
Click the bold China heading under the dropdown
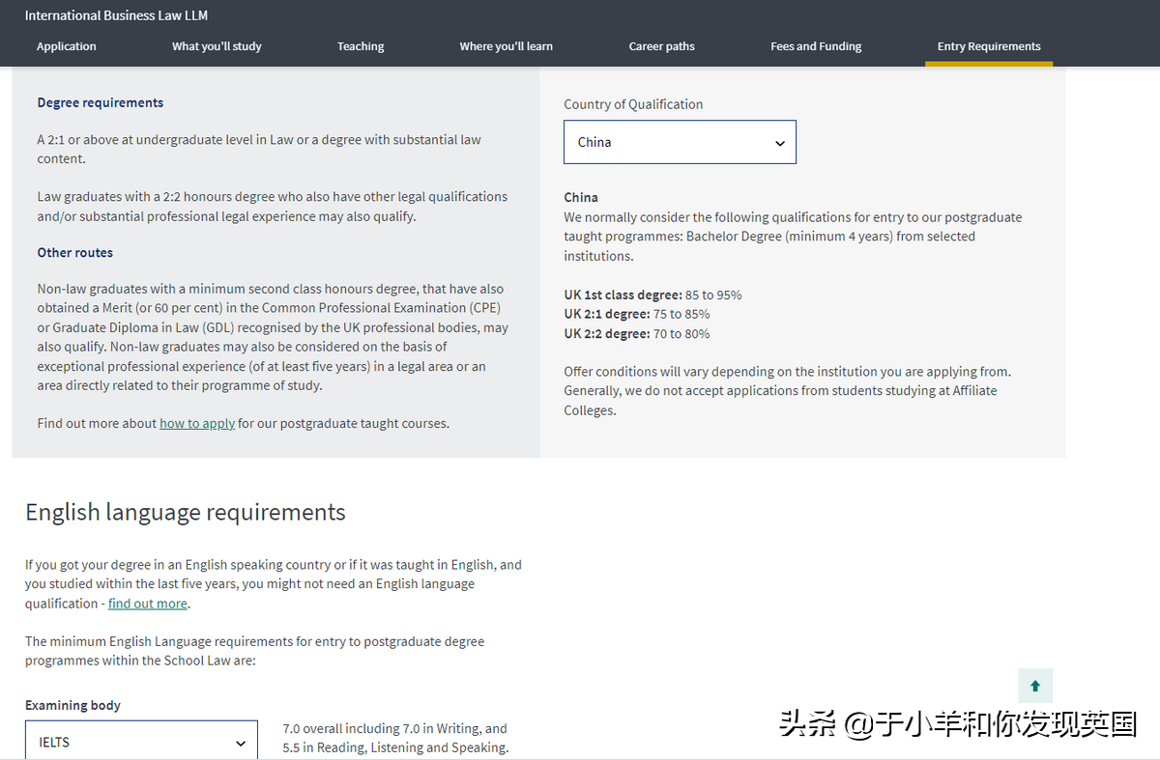coord(581,197)
